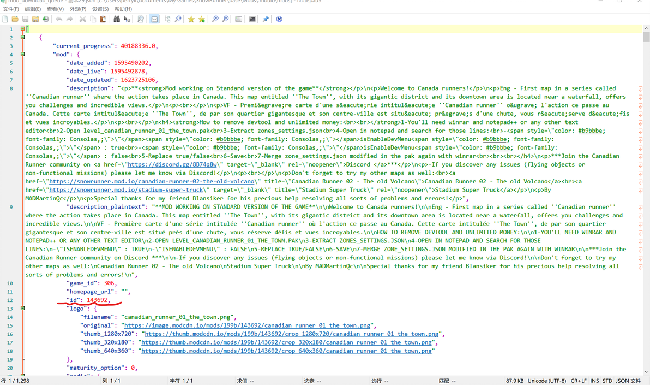Viewport: 650px width, 385px height.
Task: Click the Unicode (UTF-8) encoding status entry
Action: (x=547, y=381)
